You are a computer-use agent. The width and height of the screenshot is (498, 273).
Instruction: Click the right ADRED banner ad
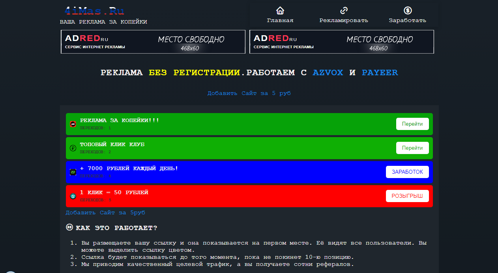pyautogui.click(x=342, y=42)
